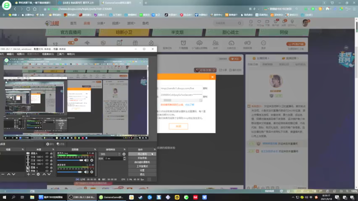Viewport: 358px width, 201px height.
Task: Open transition properties gear icon
Action: click(x=124, y=154)
